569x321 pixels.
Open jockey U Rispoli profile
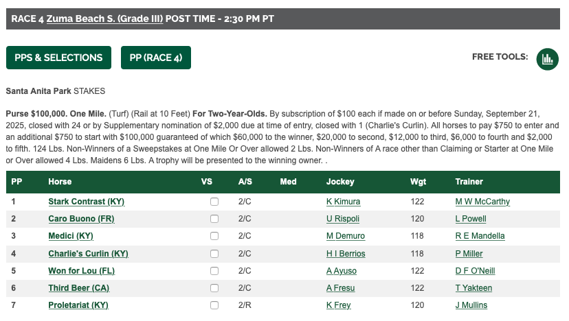click(x=343, y=219)
